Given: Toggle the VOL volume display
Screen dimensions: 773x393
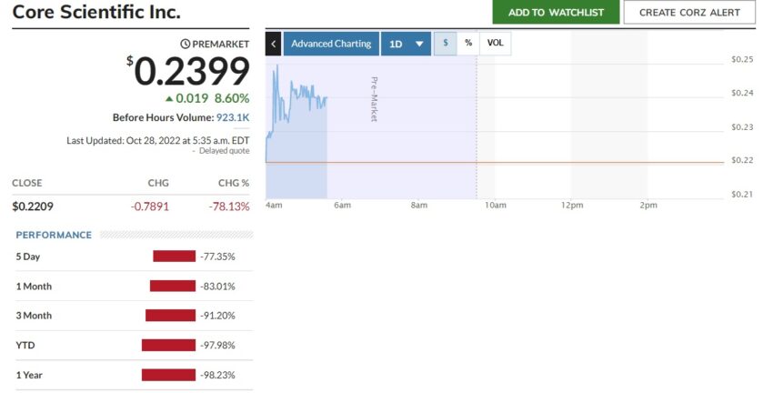Looking at the screenshot, I should pyautogui.click(x=496, y=43).
